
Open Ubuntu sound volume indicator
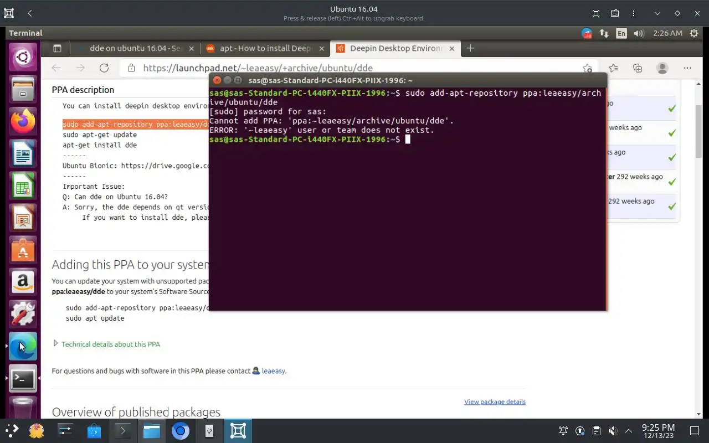(639, 33)
